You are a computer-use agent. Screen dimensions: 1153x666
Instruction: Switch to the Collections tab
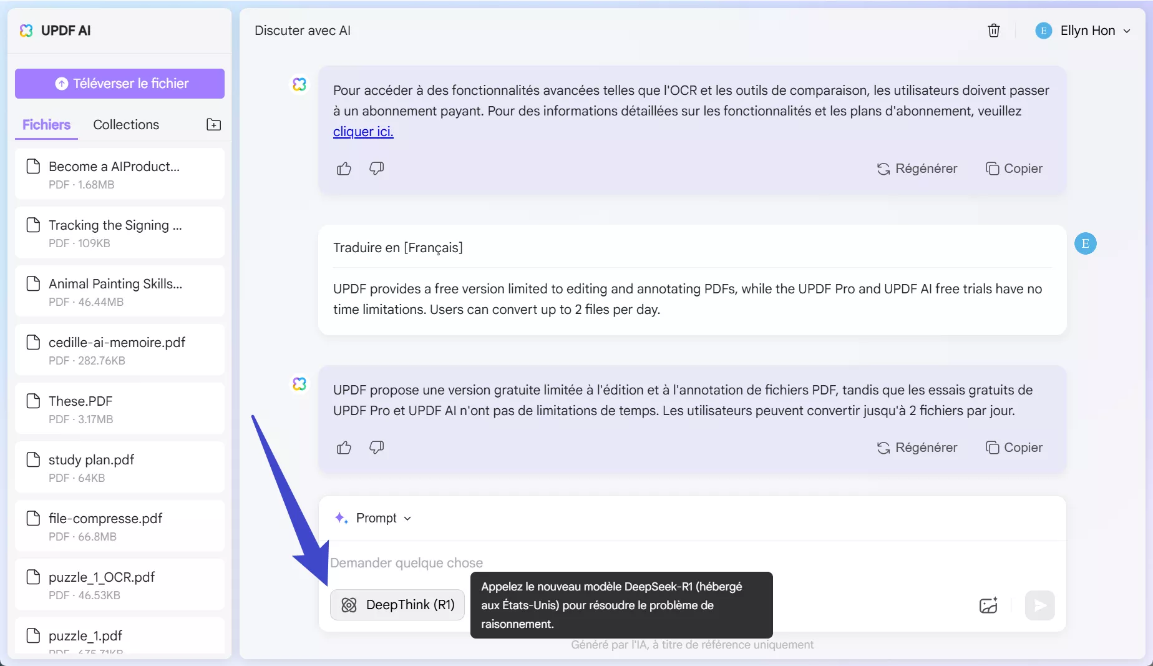[125, 124]
